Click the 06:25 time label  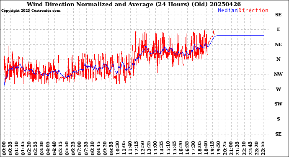coord(73,148)
